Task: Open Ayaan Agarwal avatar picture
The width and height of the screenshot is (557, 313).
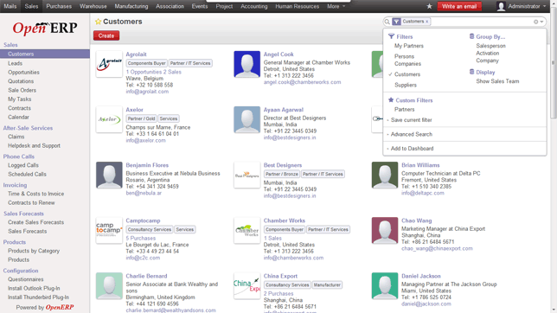Action: tap(246, 119)
